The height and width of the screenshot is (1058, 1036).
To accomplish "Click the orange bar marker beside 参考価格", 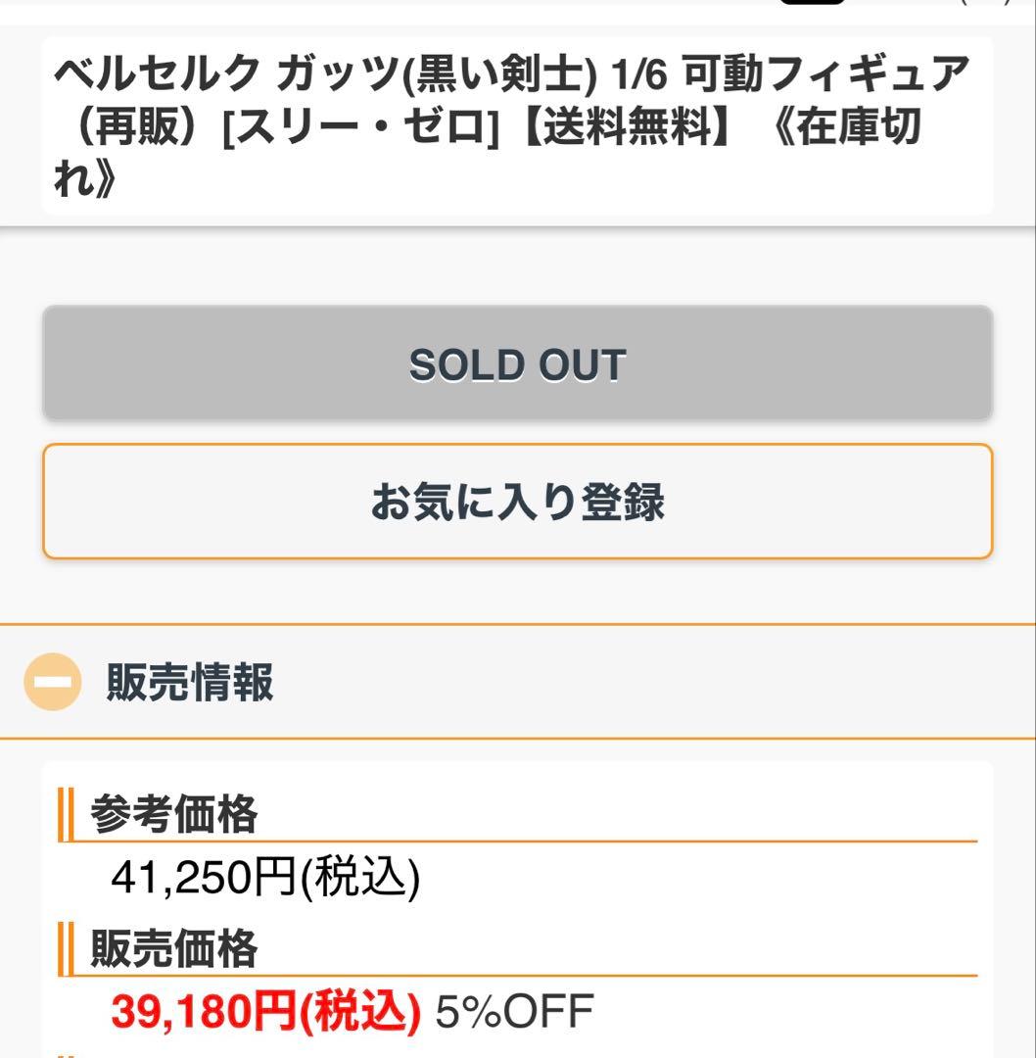I will coord(67,814).
